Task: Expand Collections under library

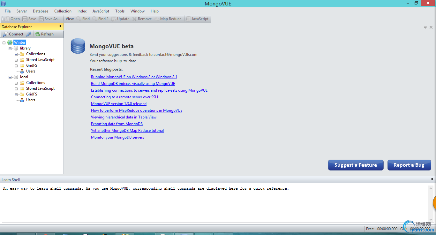Action: click(16, 54)
